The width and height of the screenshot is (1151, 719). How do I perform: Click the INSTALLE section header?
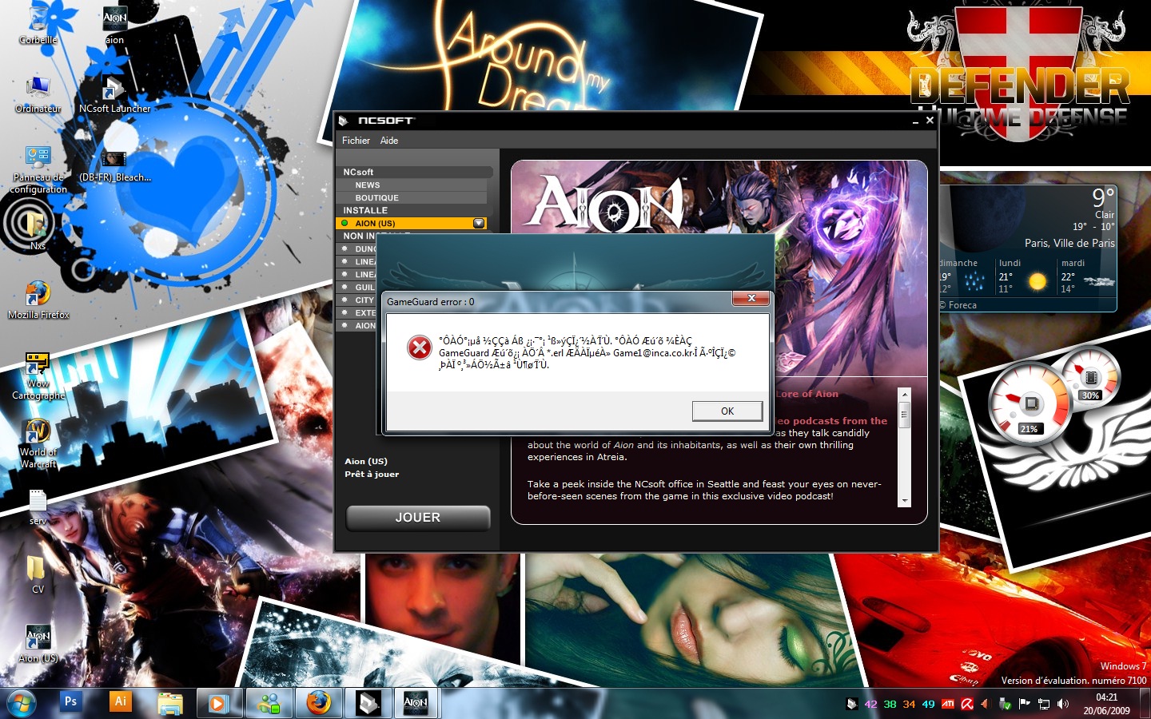(415, 210)
